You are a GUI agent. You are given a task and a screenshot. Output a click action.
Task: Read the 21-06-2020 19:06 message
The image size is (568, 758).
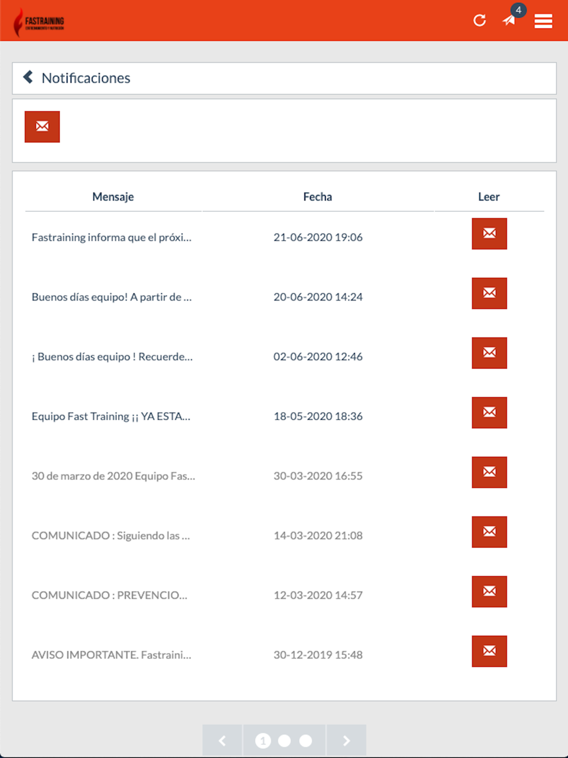pyautogui.click(x=489, y=234)
